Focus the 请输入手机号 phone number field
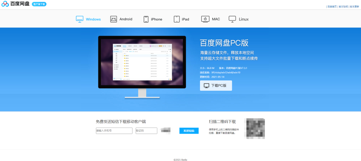This screenshot has height=161, width=361. coord(114,131)
